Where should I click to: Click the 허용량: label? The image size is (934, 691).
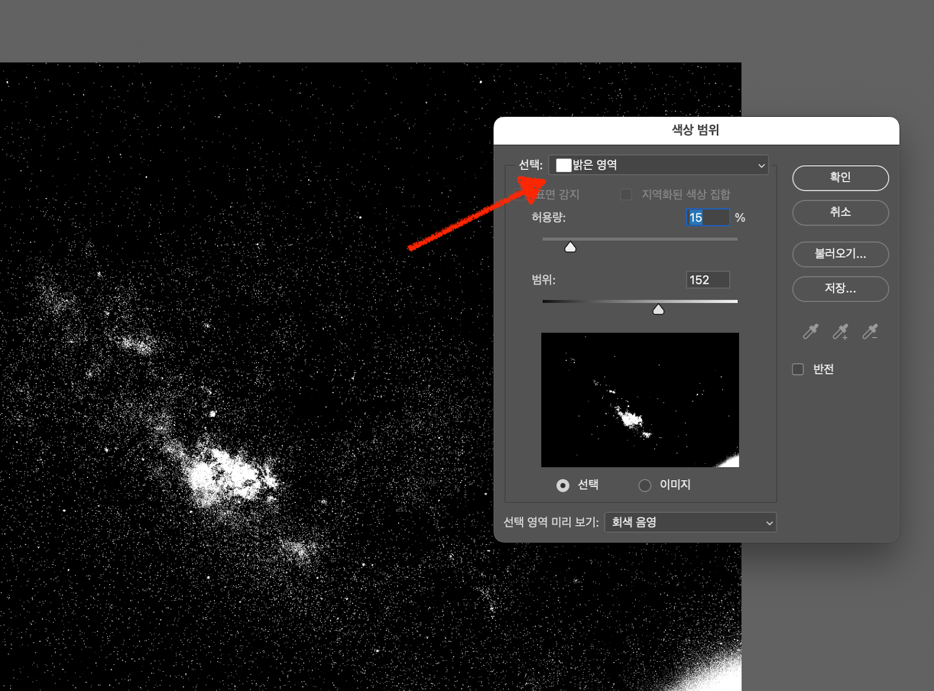click(548, 217)
